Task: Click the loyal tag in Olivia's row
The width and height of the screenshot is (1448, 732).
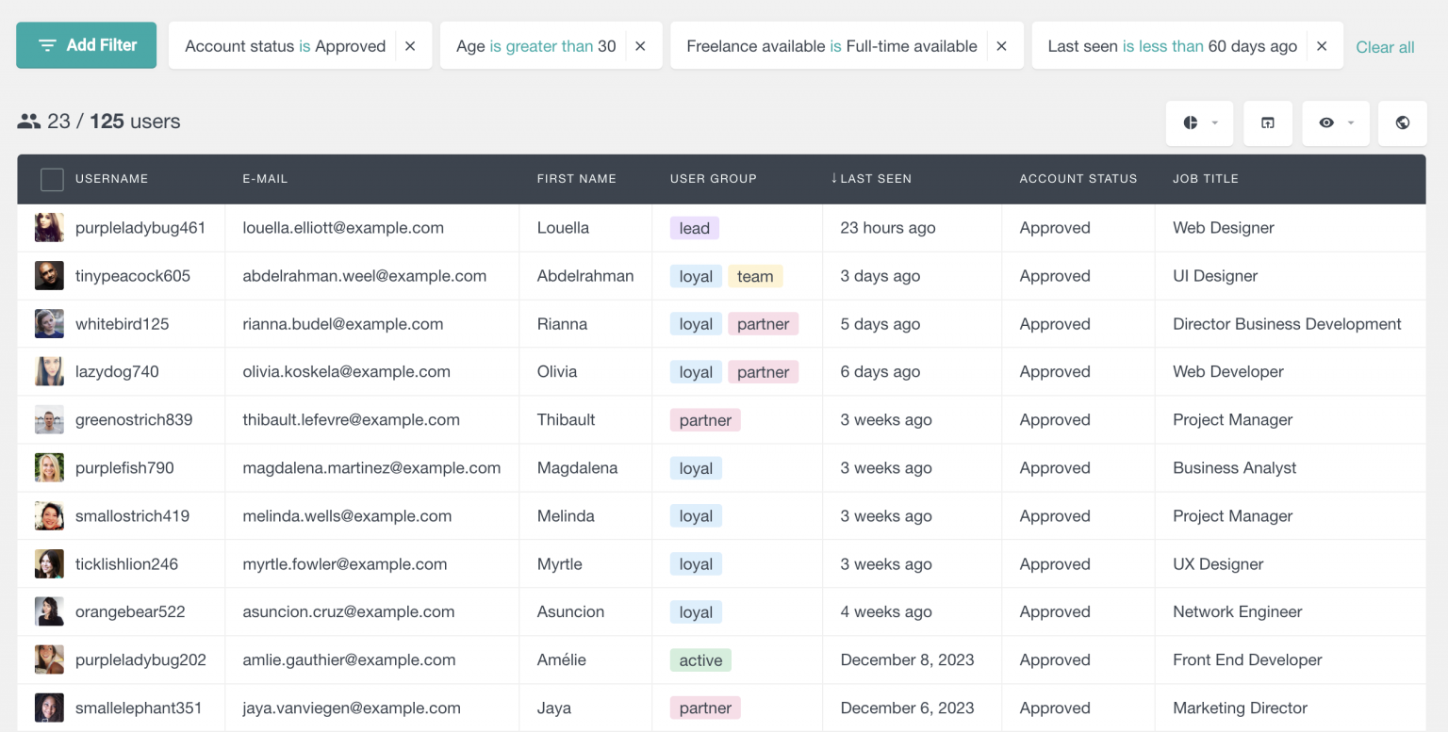Action: pyautogui.click(x=696, y=372)
